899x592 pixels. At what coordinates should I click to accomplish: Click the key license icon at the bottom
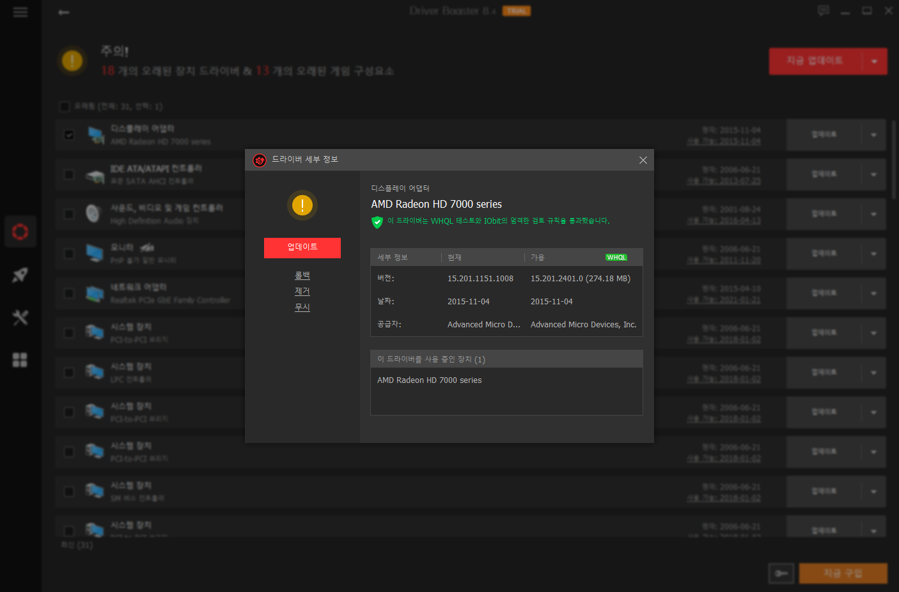click(781, 573)
